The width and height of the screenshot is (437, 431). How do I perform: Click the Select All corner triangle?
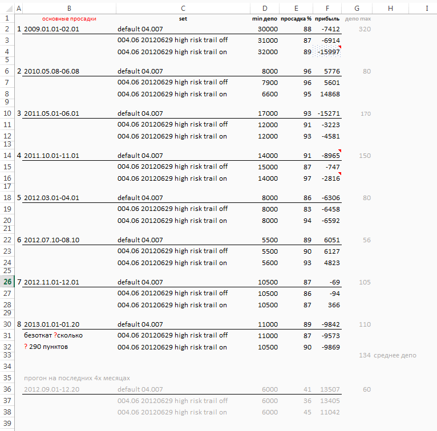pos(9,9)
